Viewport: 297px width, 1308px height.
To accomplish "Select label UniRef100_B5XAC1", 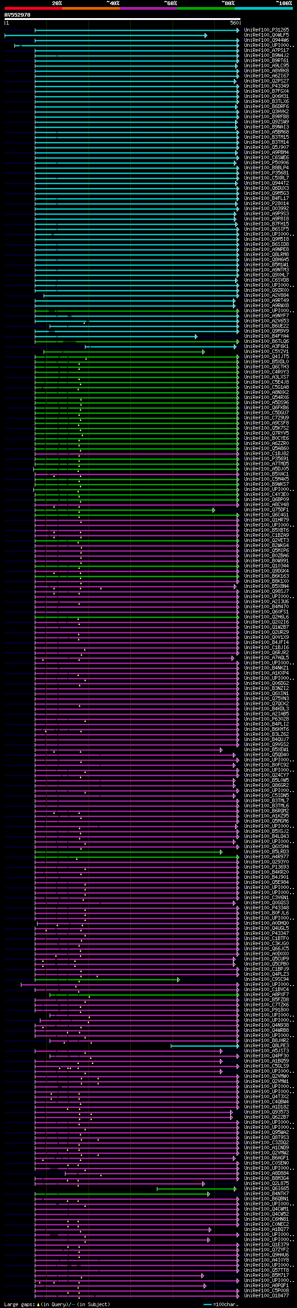I will click(x=266, y=474).
